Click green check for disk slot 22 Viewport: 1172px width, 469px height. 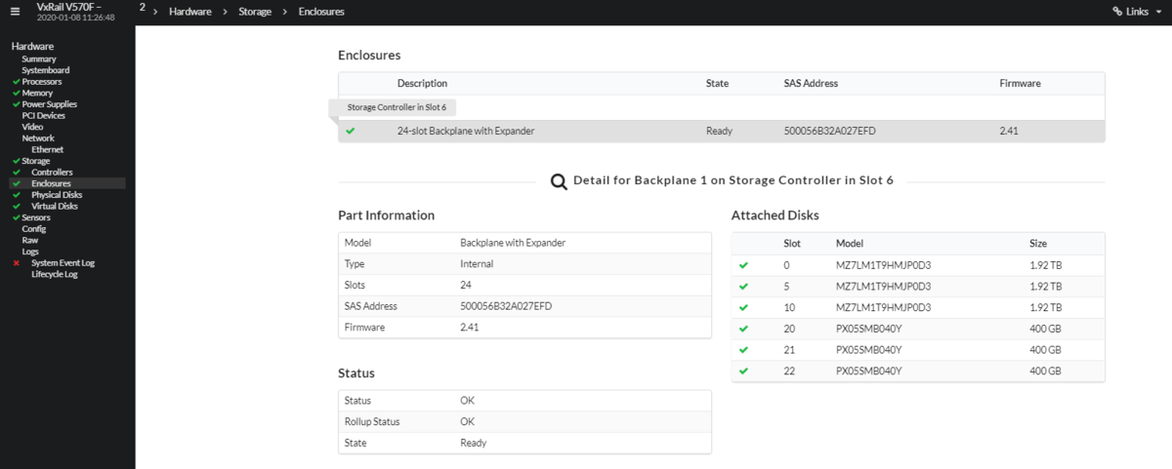click(744, 371)
